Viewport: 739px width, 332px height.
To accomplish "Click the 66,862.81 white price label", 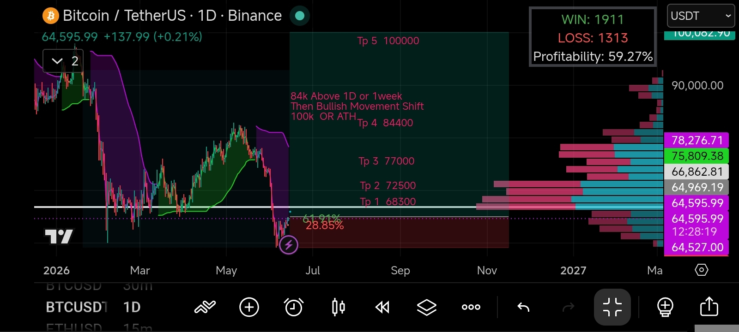I will pyautogui.click(x=697, y=172).
